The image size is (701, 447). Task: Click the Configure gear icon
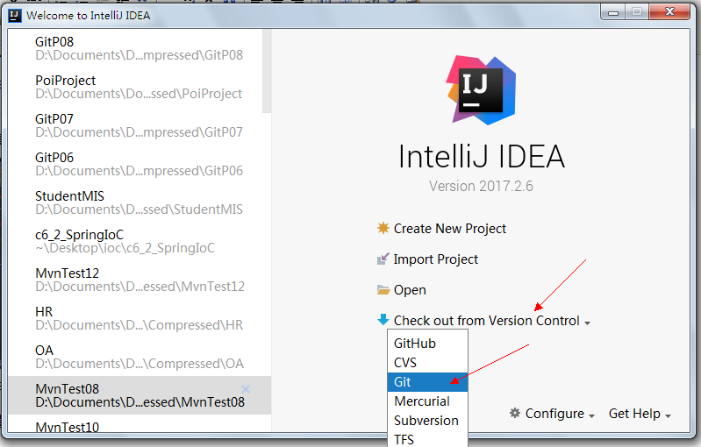(x=515, y=414)
